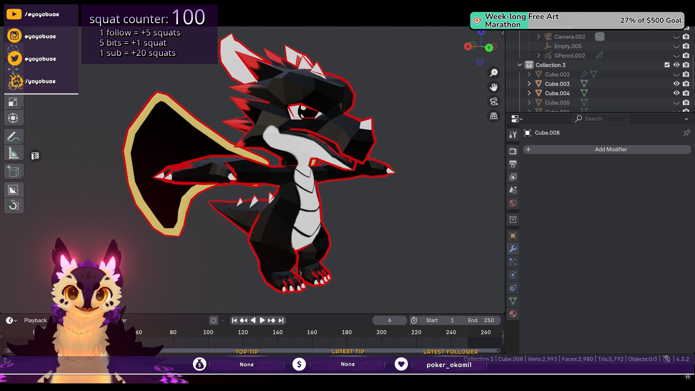Click Camera.002 camera data icon in outliner

click(x=600, y=37)
